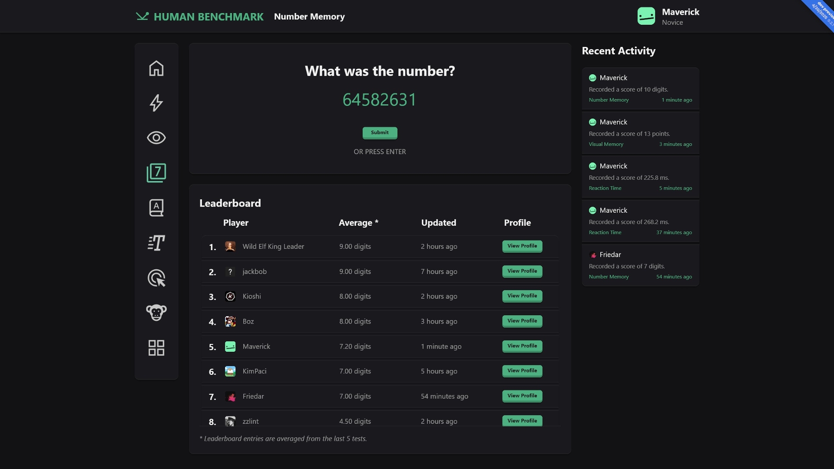
Task: Click the Novice rank label
Action: pos(672,23)
